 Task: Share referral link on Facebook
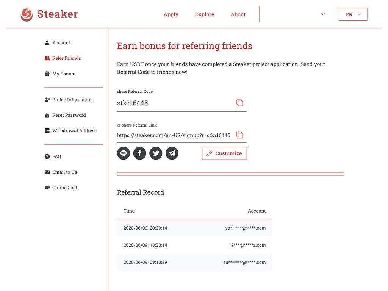[x=139, y=153]
